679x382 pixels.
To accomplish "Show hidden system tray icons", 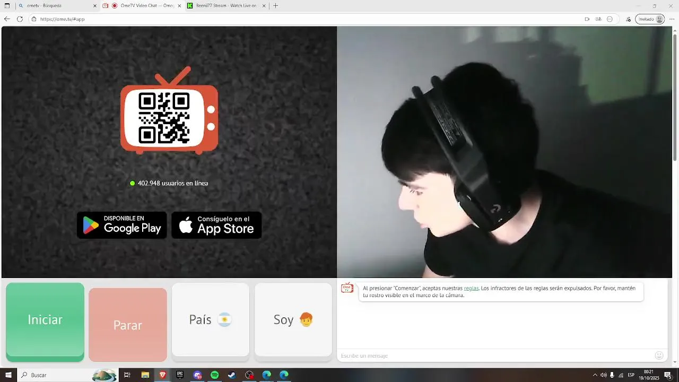I will tap(595, 375).
